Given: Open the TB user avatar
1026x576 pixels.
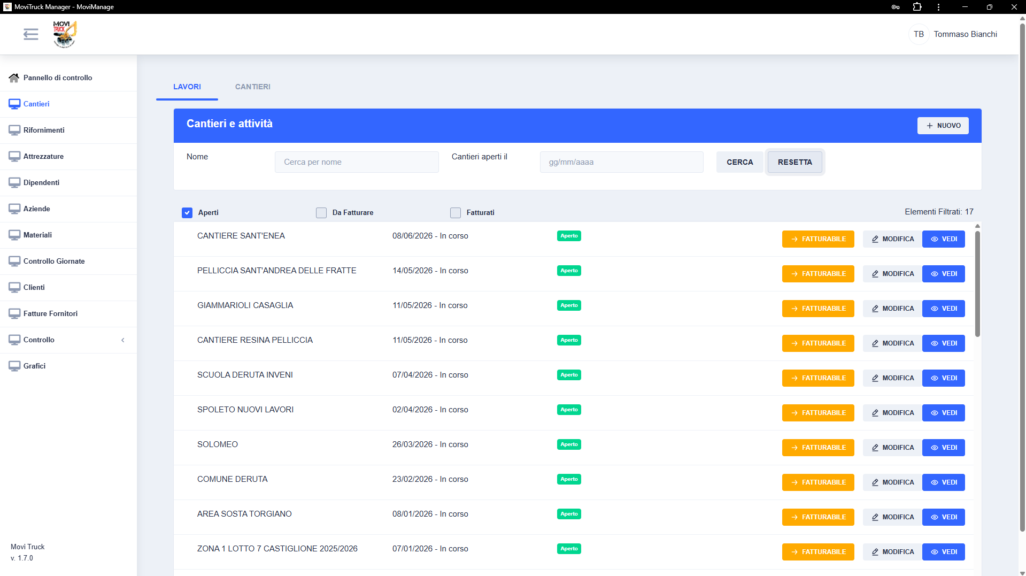Looking at the screenshot, I should pyautogui.click(x=919, y=34).
